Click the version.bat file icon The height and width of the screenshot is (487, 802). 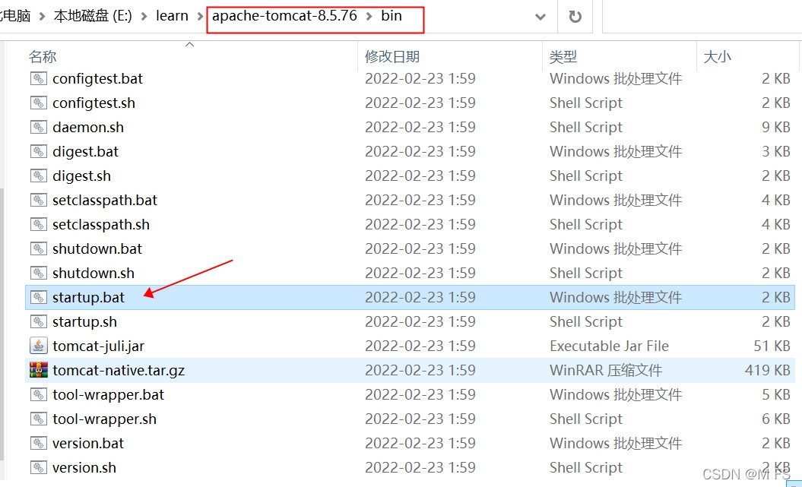click(x=38, y=443)
